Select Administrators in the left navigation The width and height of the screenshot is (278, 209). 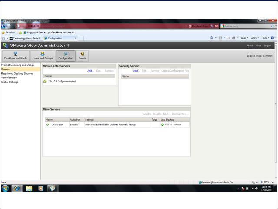[x=10, y=78]
